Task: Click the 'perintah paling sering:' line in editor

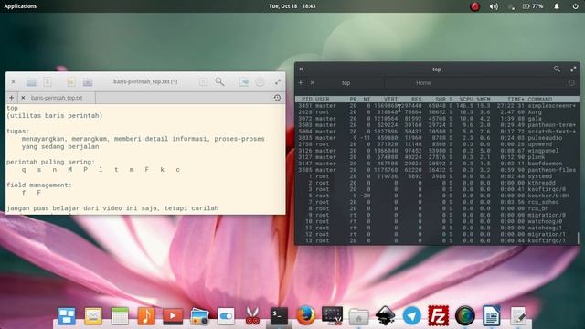Action: (x=51, y=163)
